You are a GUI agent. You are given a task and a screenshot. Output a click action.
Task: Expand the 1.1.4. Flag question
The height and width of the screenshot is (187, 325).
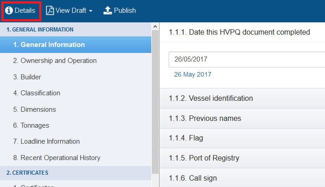click(x=242, y=138)
